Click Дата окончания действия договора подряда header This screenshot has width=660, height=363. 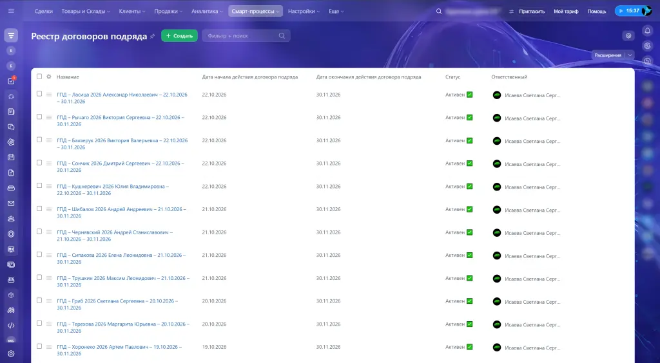pos(368,77)
